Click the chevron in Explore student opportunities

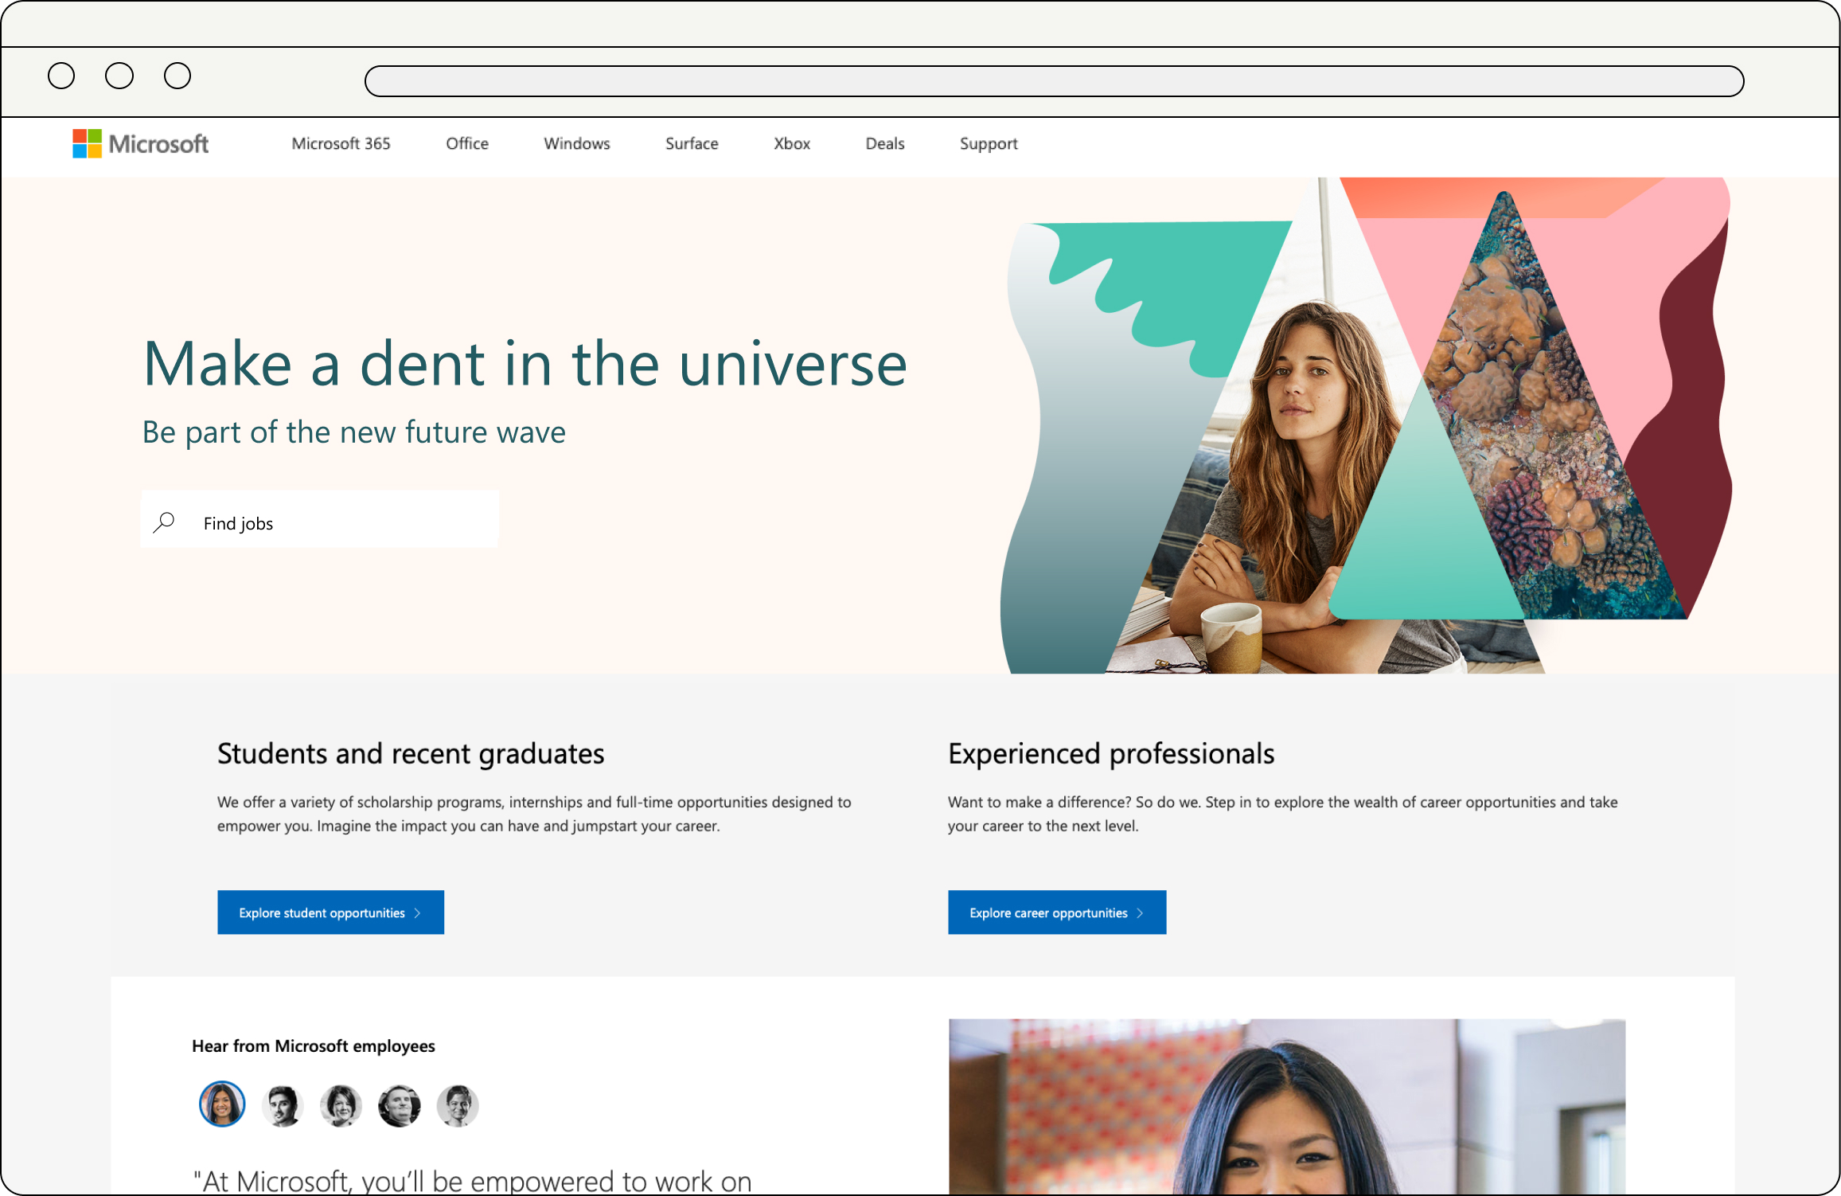(418, 913)
